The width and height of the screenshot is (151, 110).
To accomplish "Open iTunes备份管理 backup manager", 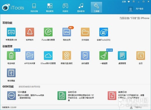I will [48, 32].
